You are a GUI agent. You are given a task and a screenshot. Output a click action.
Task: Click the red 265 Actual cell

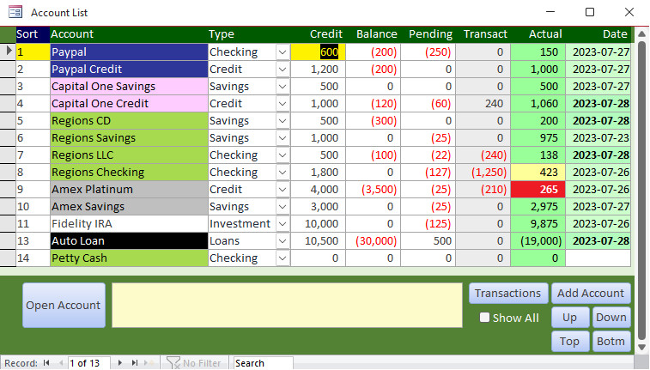pyautogui.click(x=538, y=190)
